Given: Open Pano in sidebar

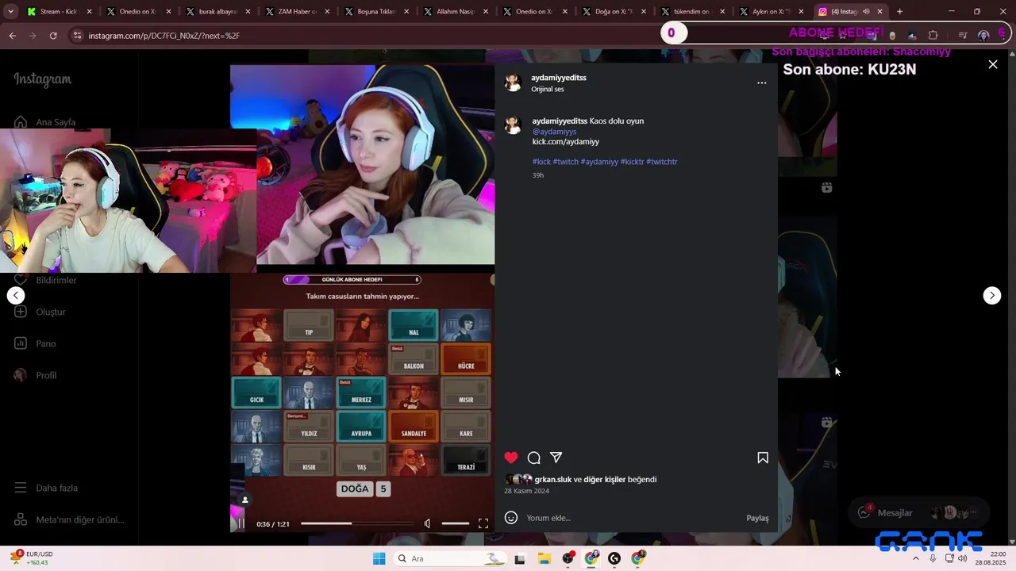Looking at the screenshot, I should pos(35,343).
